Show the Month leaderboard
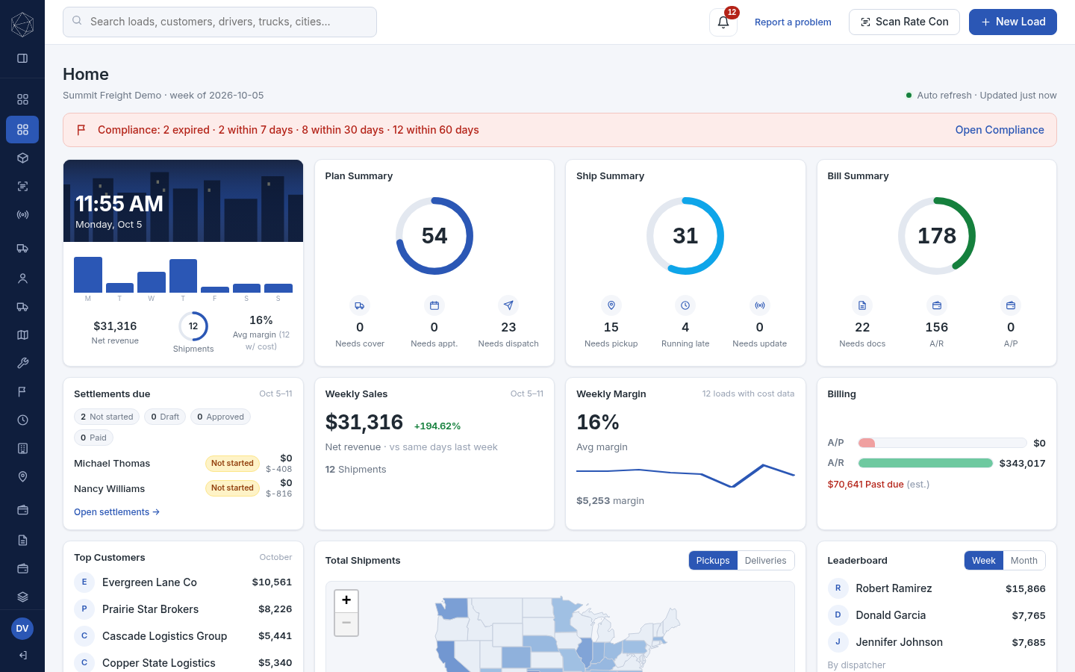1075x672 pixels. [x=1024, y=561]
